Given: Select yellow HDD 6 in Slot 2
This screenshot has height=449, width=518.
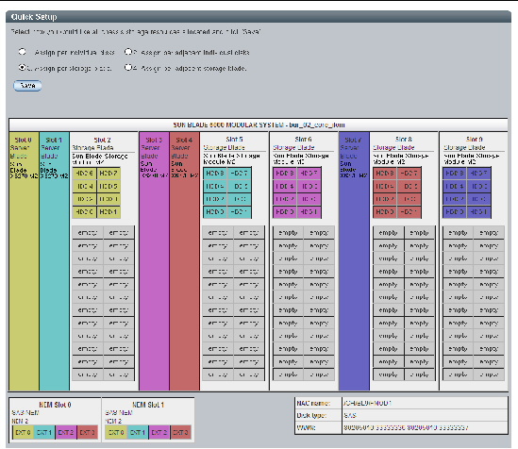Looking at the screenshot, I should click(x=85, y=174).
